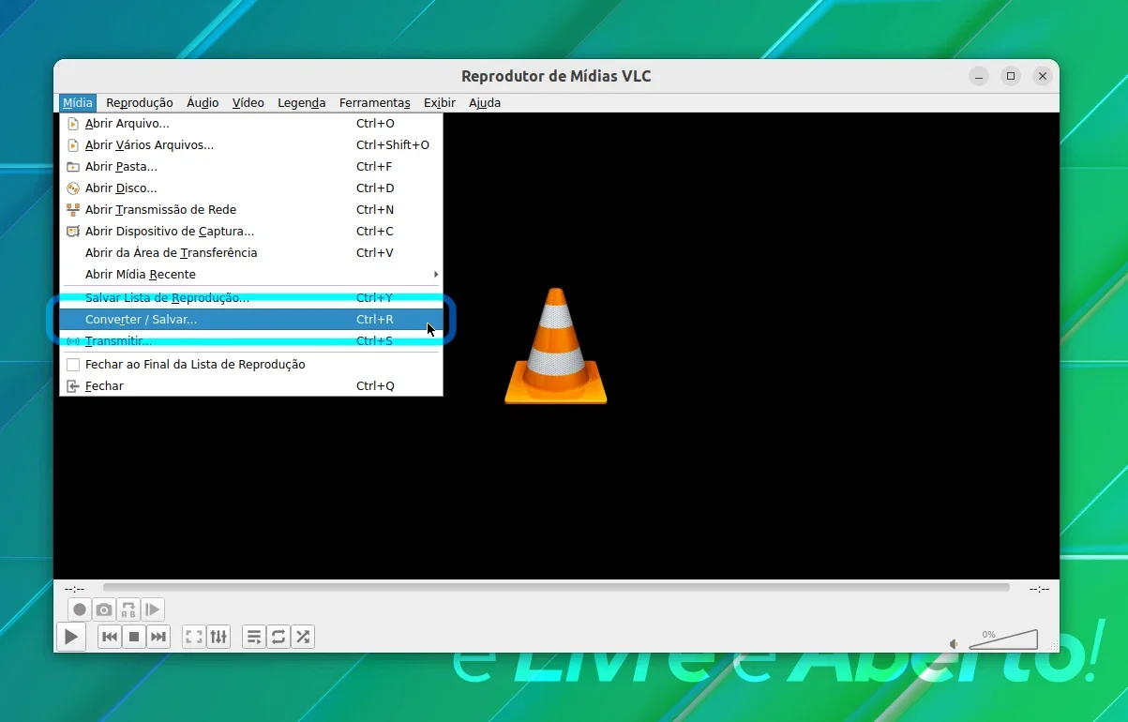Select Abrir da Área de Transferência
1128x722 pixels.
(251, 252)
